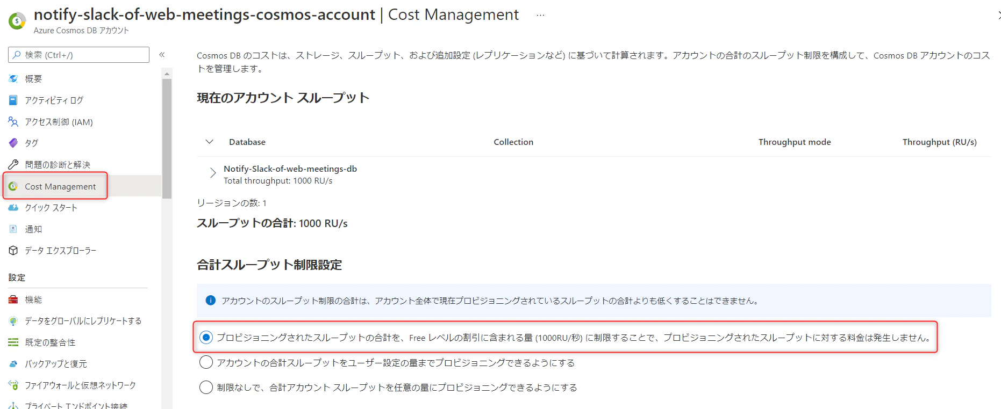Click the アクセス制御 (IAM) icon
The image size is (1001, 409).
(x=13, y=122)
